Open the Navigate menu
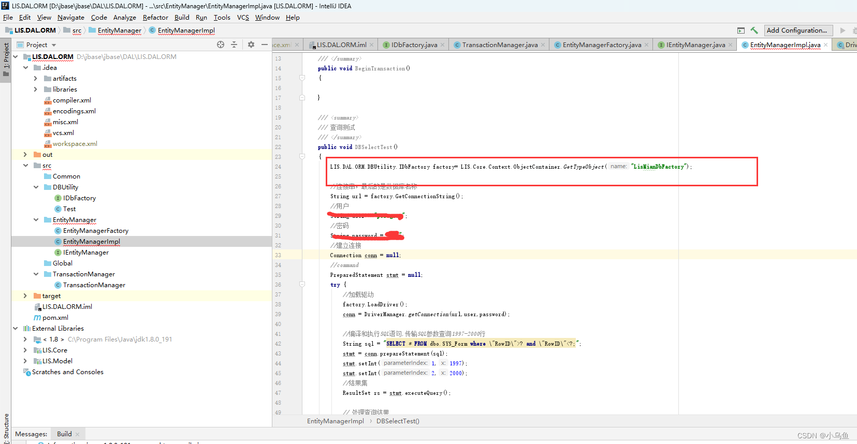This screenshot has height=444, width=857. tap(71, 18)
